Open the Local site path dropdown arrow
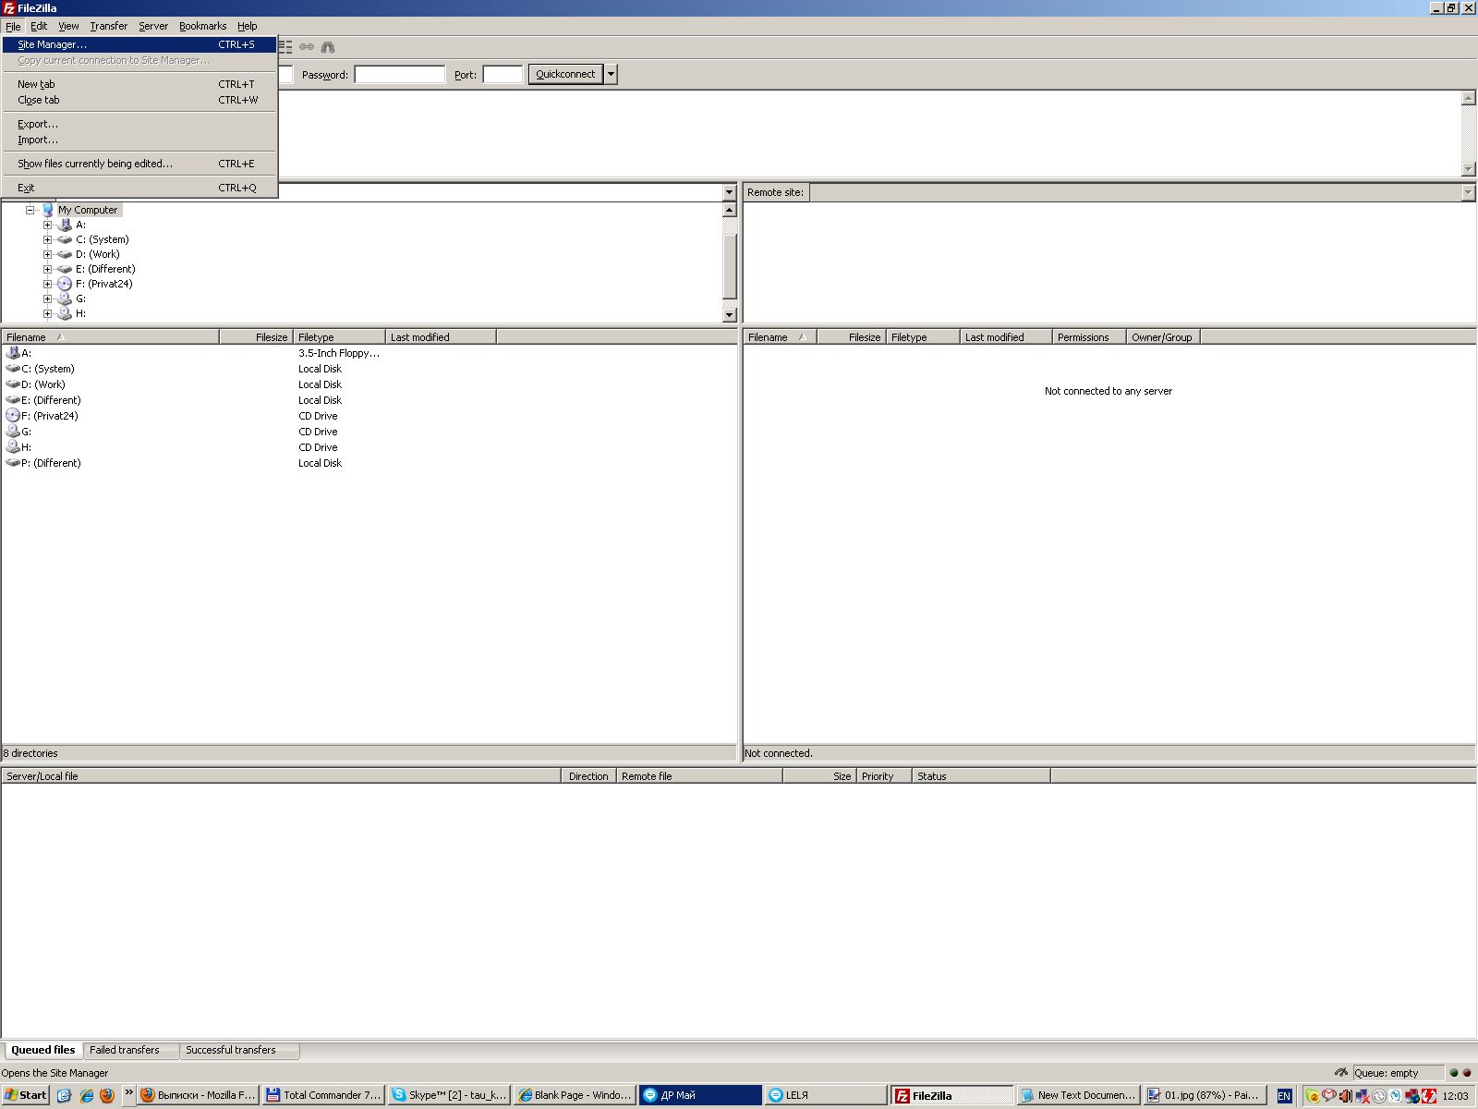The width and height of the screenshot is (1478, 1109). (x=729, y=192)
